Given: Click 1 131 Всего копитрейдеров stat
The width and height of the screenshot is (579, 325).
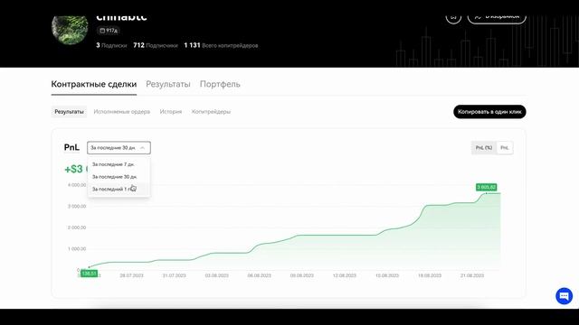Looking at the screenshot, I should point(221,45).
